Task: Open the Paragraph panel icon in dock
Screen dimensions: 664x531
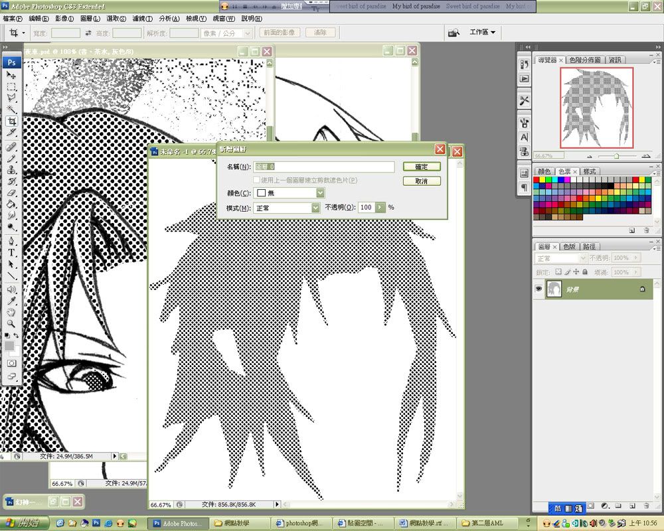Action: tap(525, 187)
